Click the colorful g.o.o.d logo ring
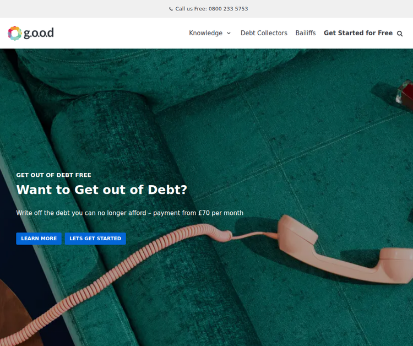Screen dimensions: 413x346 [15, 33]
